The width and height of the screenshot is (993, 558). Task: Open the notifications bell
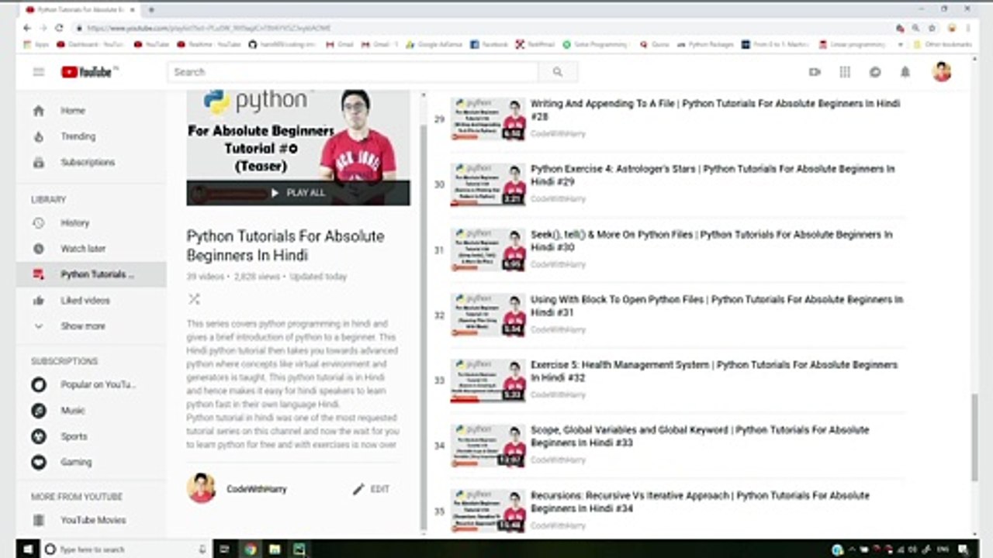pyautogui.click(x=905, y=72)
